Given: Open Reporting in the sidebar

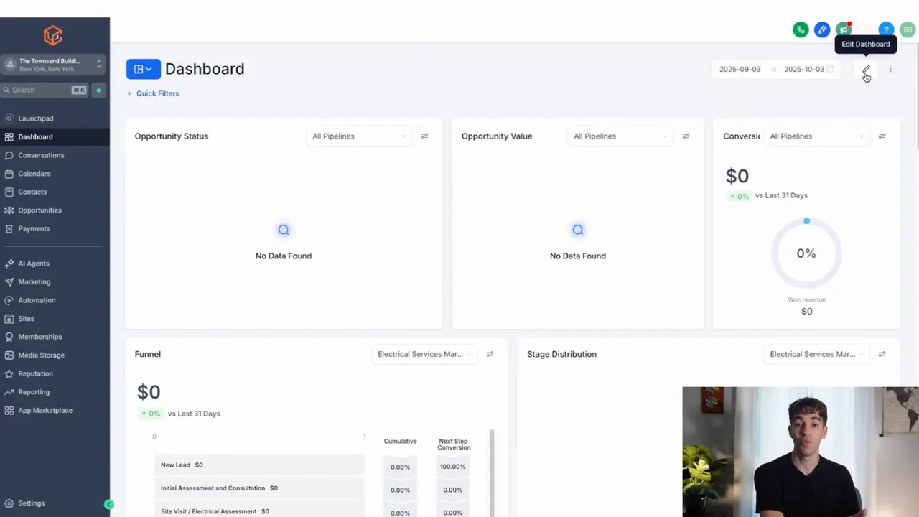Looking at the screenshot, I should coord(55,392).
